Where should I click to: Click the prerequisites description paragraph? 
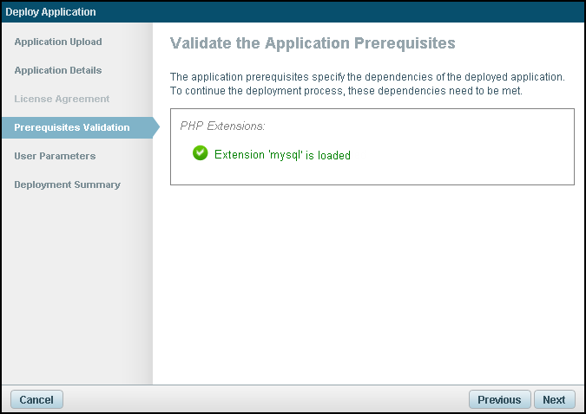[x=367, y=84]
